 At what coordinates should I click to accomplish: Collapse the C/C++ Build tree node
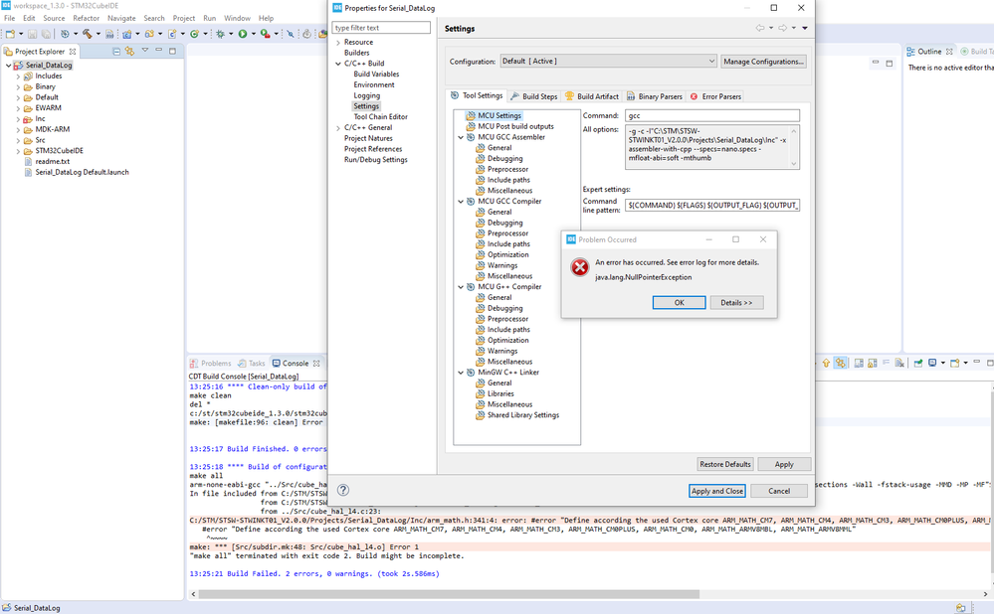point(338,64)
